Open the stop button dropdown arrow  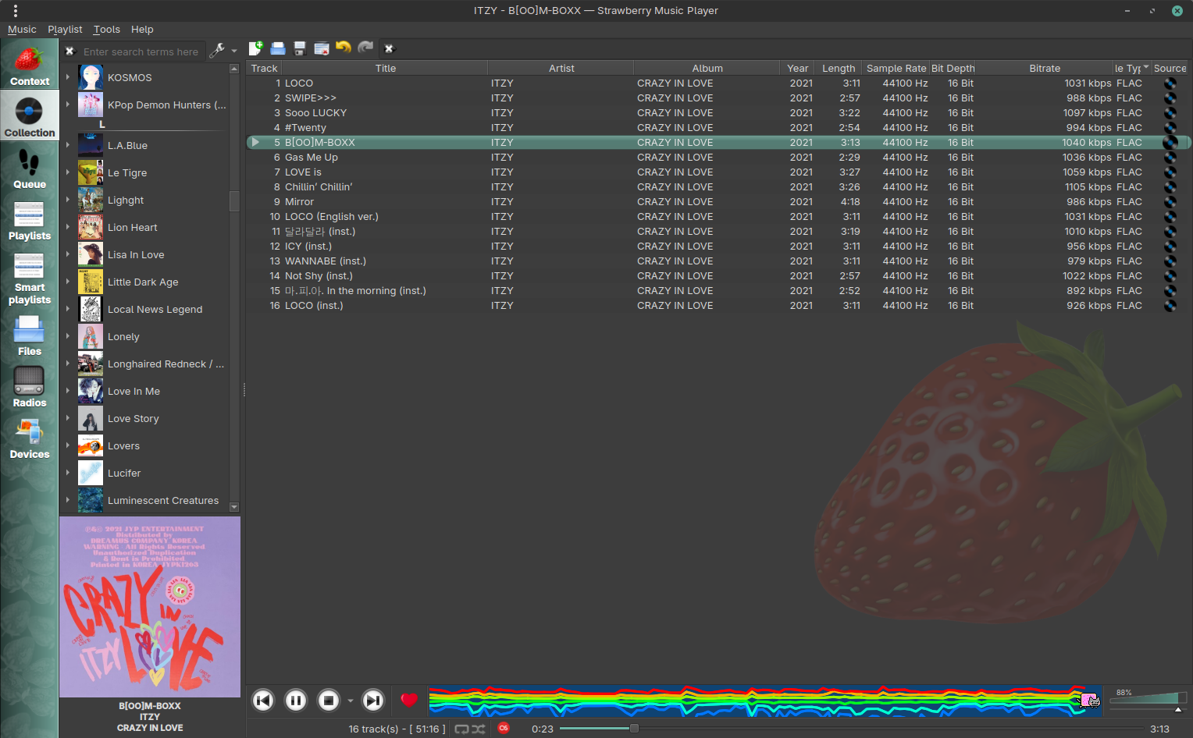click(350, 701)
